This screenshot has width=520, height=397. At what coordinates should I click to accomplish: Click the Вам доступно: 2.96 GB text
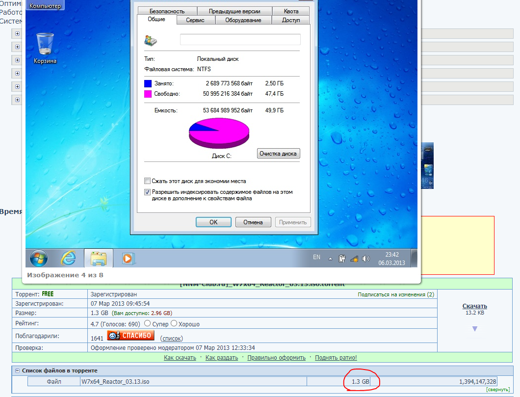[142, 313]
